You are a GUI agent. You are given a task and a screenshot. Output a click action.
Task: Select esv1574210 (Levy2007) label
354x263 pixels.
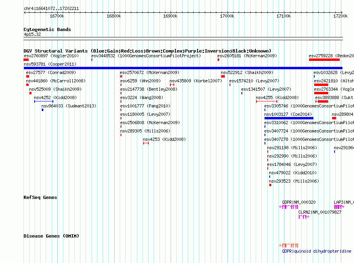point(254,81)
